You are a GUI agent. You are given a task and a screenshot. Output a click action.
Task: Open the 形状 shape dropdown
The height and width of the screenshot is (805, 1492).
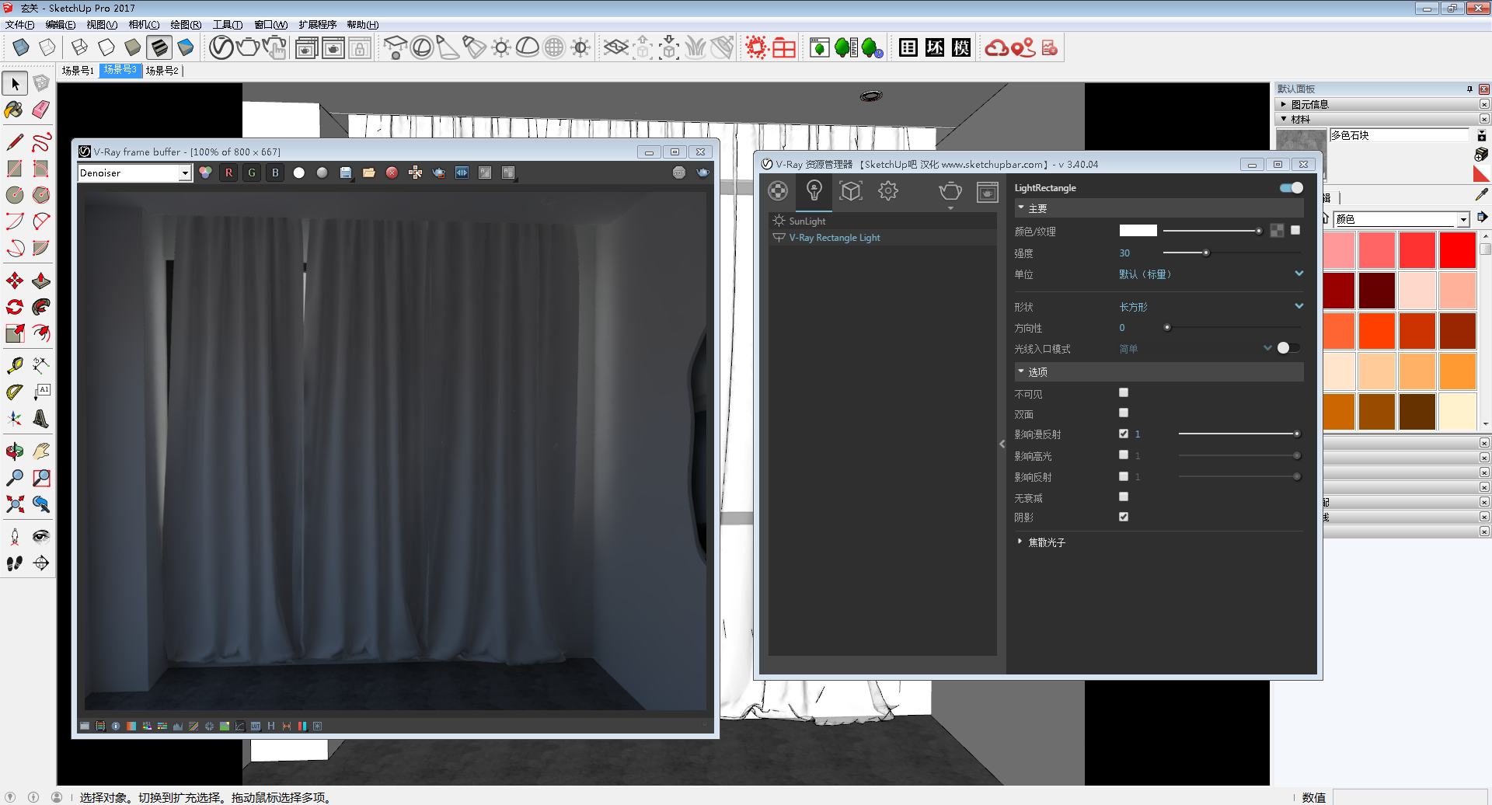pos(1299,306)
